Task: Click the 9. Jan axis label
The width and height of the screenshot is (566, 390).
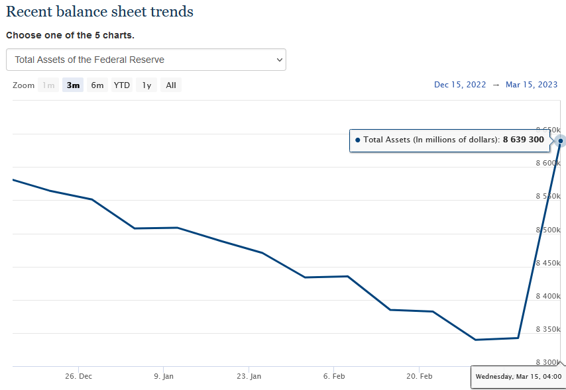Action: [164, 376]
